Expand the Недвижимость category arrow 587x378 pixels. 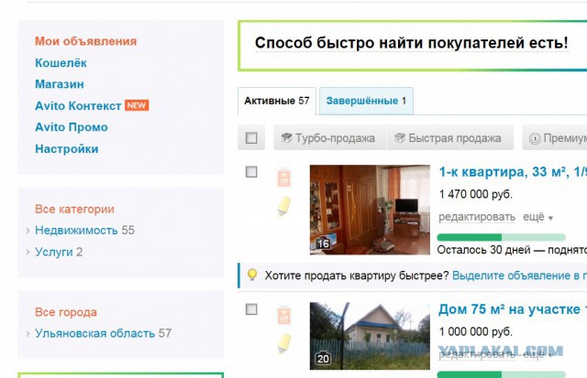[x=28, y=231]
